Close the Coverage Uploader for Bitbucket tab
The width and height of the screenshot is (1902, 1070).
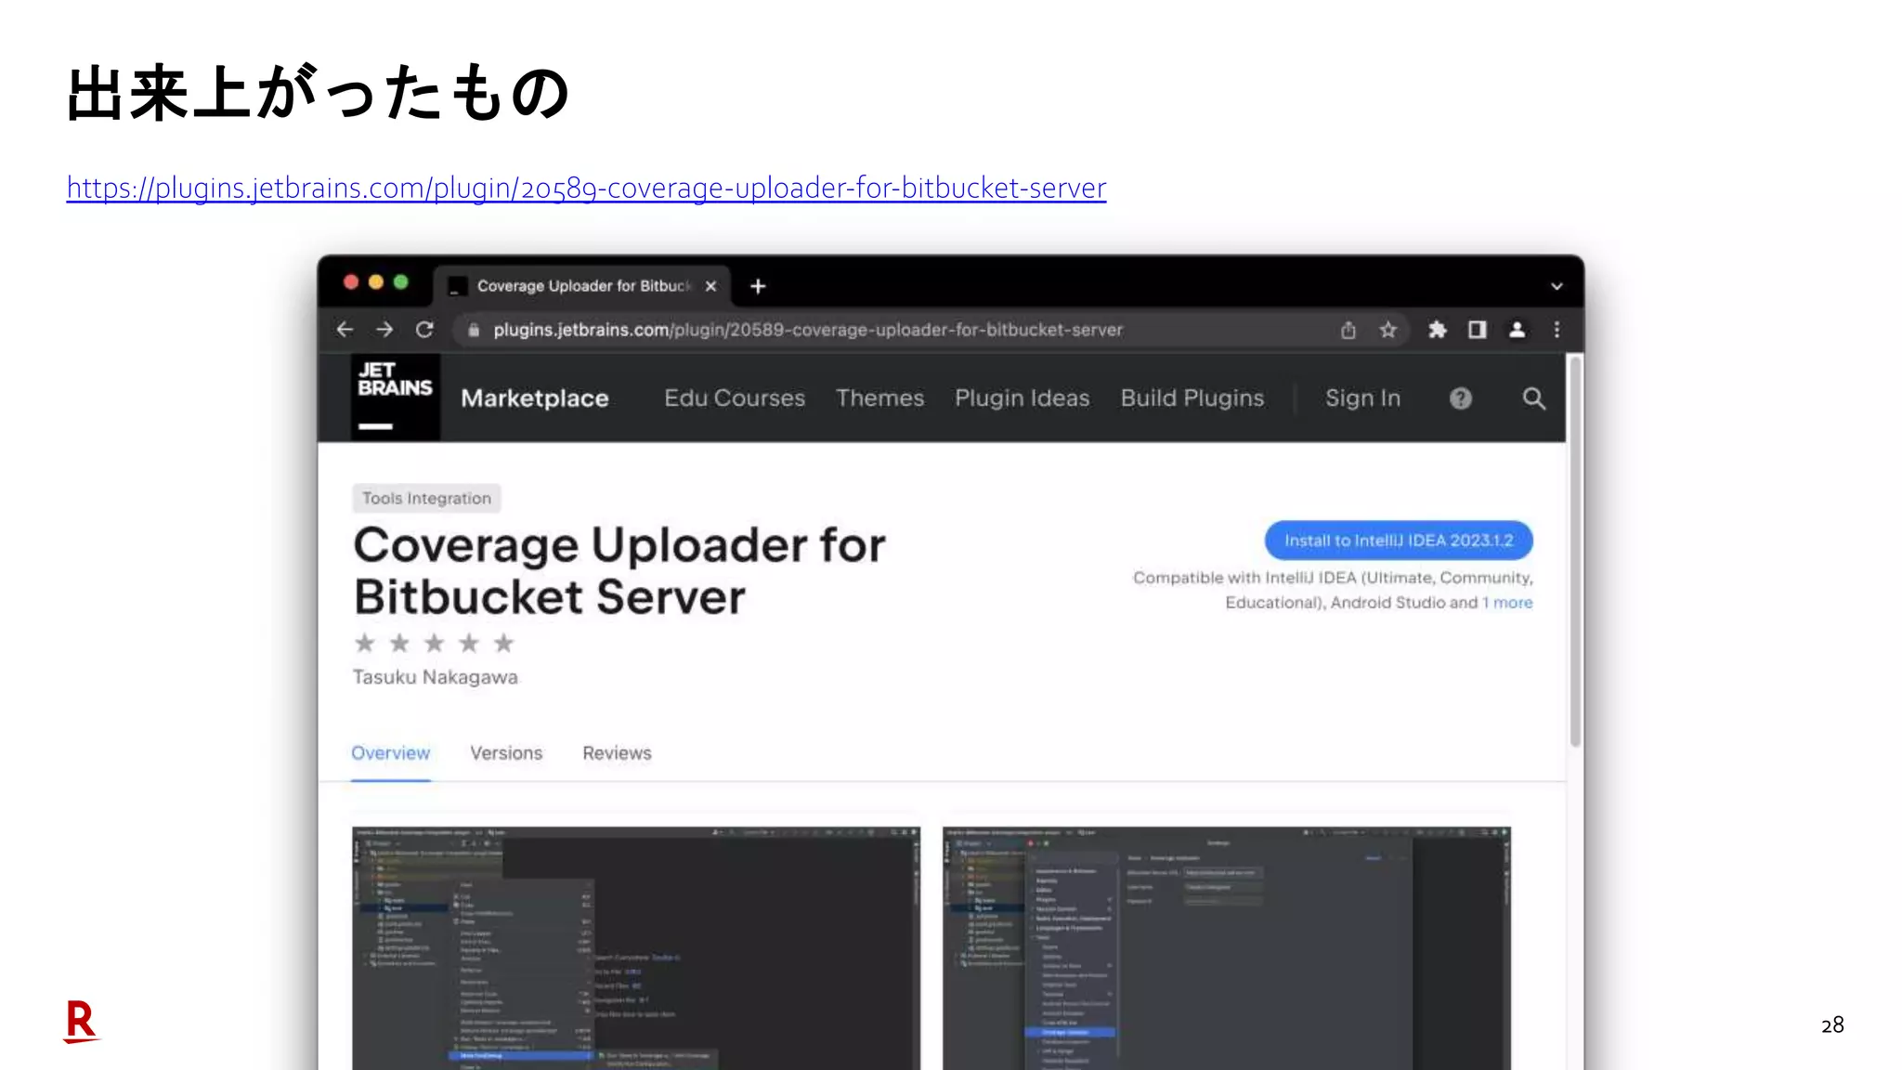tap(710, 286)
